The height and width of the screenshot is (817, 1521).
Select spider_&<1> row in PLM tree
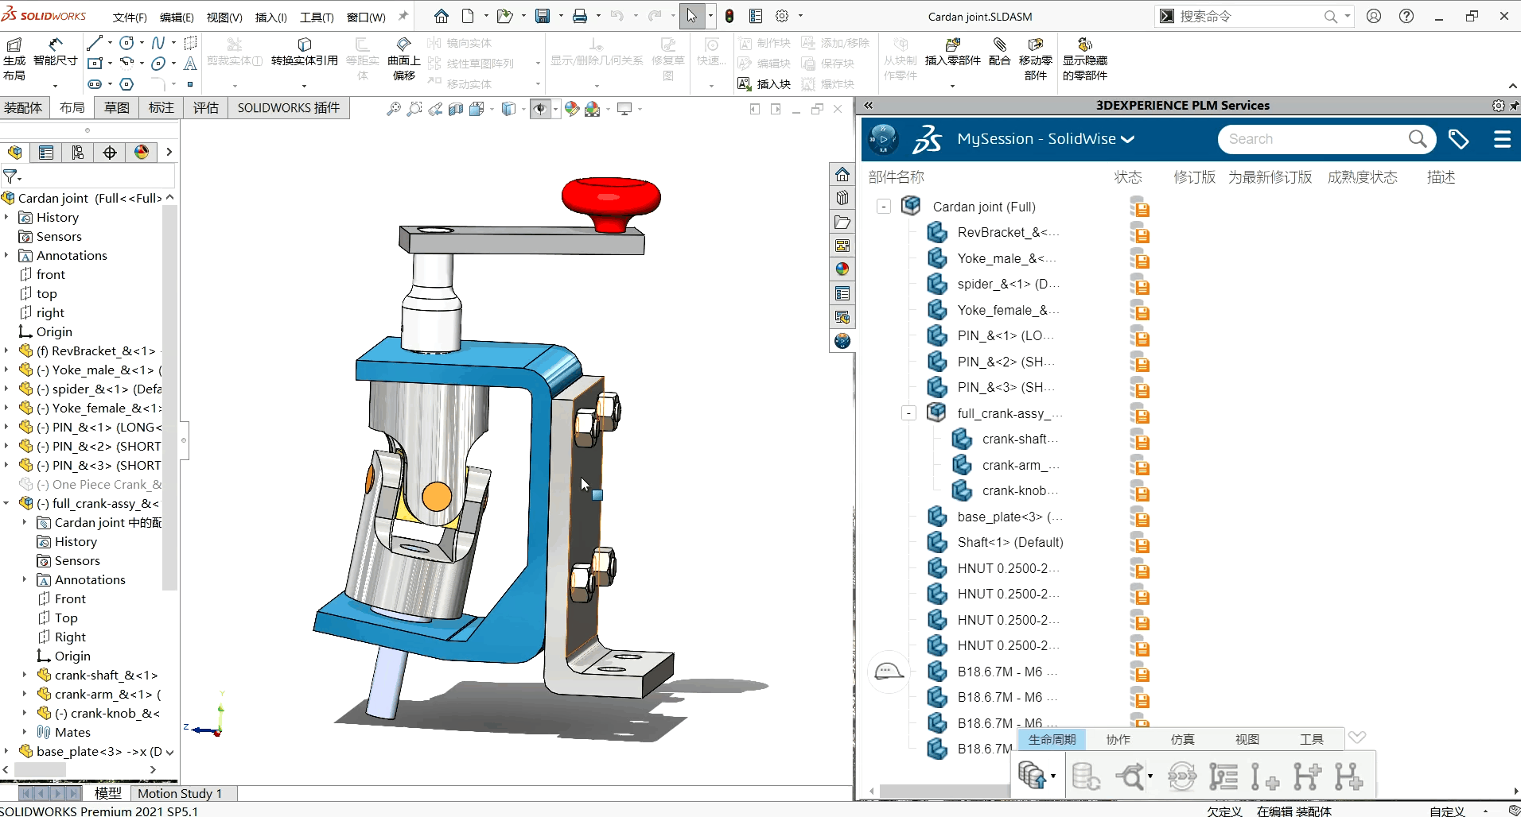point(1009,284)
